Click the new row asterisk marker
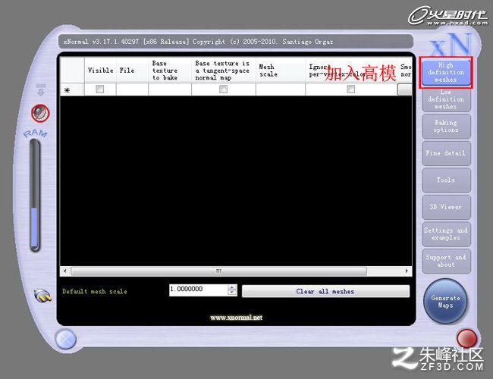The width and height of the screenshot is (493, 379). [67, 90]
